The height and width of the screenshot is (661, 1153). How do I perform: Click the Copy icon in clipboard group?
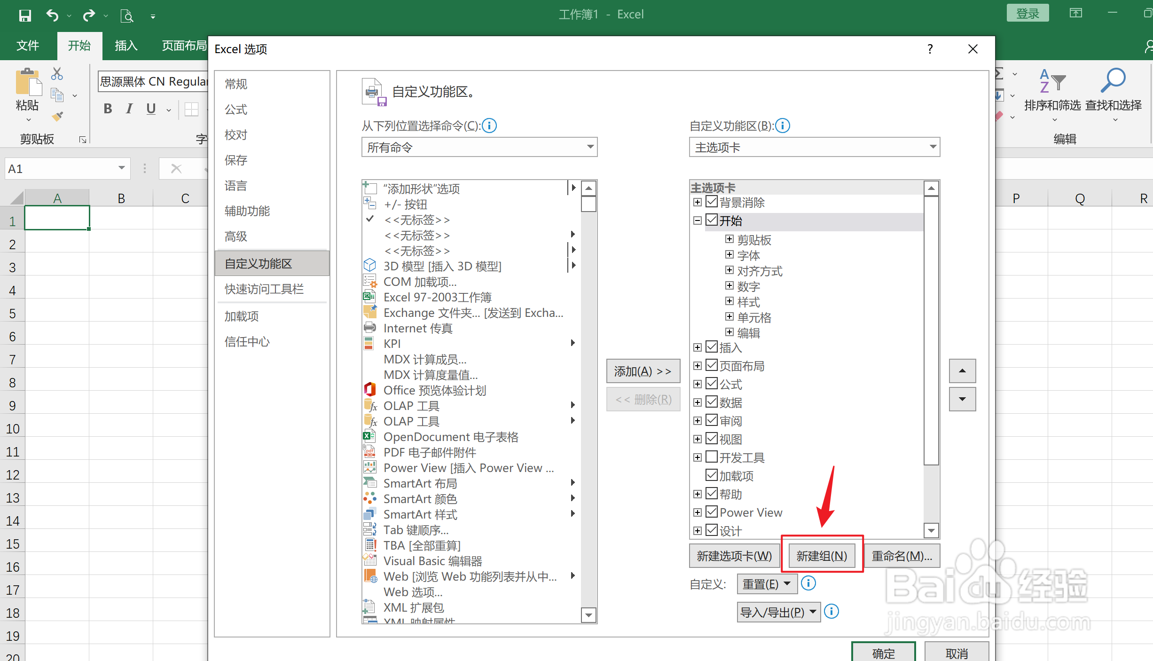[57, 95]
